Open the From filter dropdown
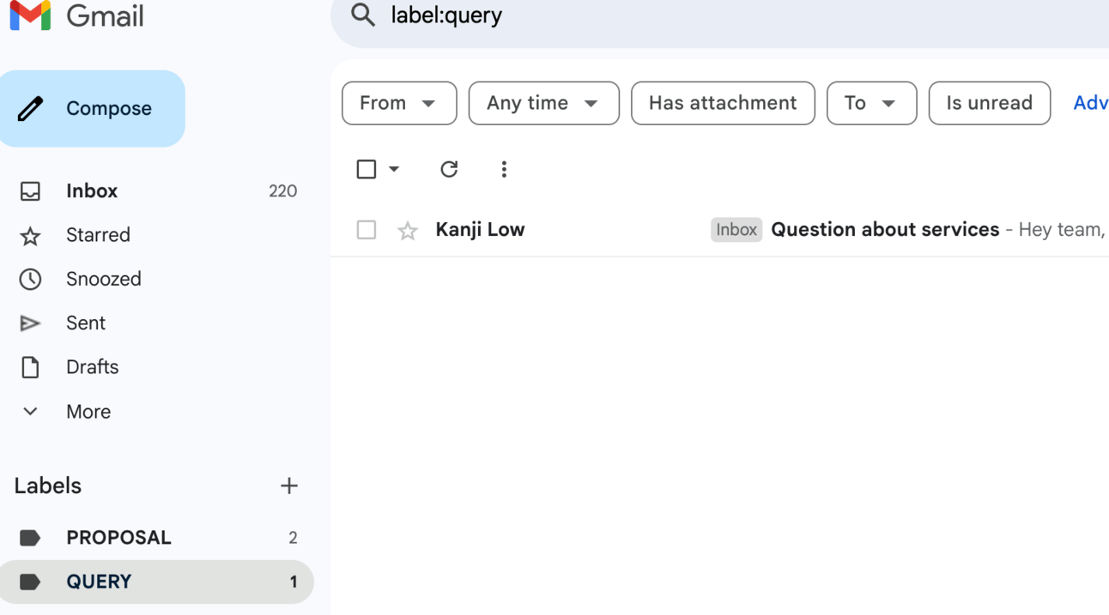 tap(399, 103)
